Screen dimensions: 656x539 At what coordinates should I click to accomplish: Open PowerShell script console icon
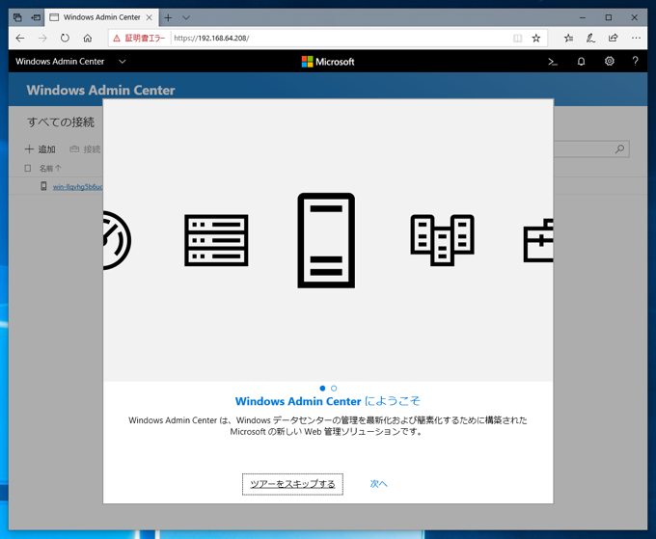point(553,62)
